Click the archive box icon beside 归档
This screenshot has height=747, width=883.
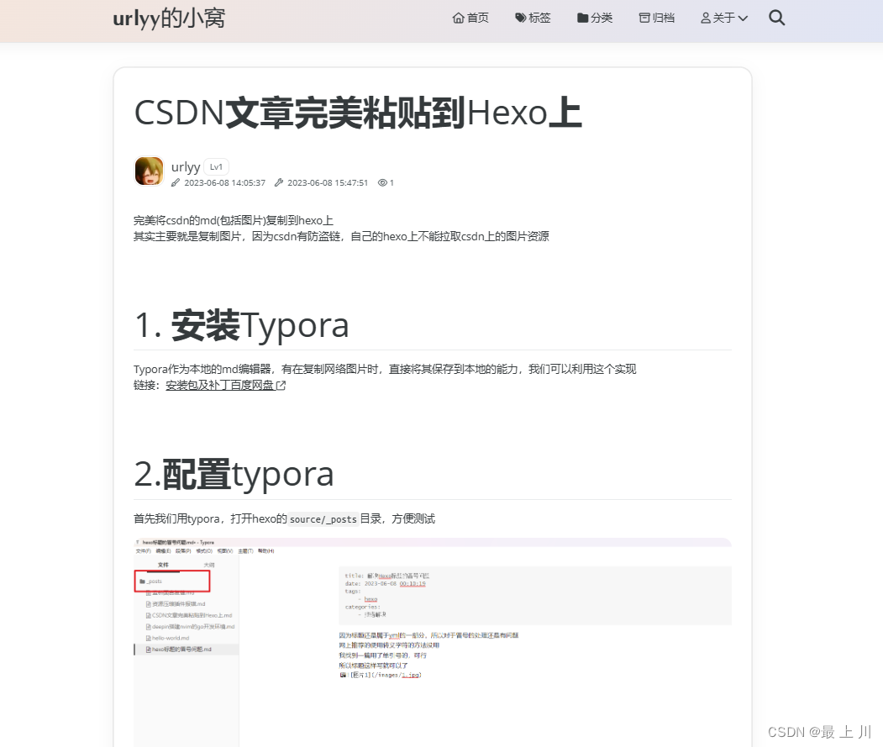click(x=644, y=18)
